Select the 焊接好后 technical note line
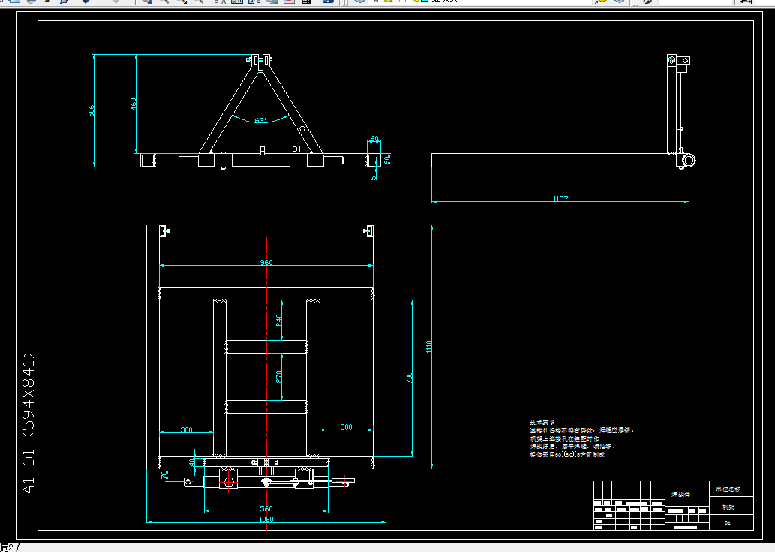Viewport: 775px width, 552px height. pyautogui.click(x=573, y=446)
